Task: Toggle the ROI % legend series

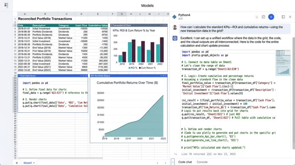Action: click(133, 68)
